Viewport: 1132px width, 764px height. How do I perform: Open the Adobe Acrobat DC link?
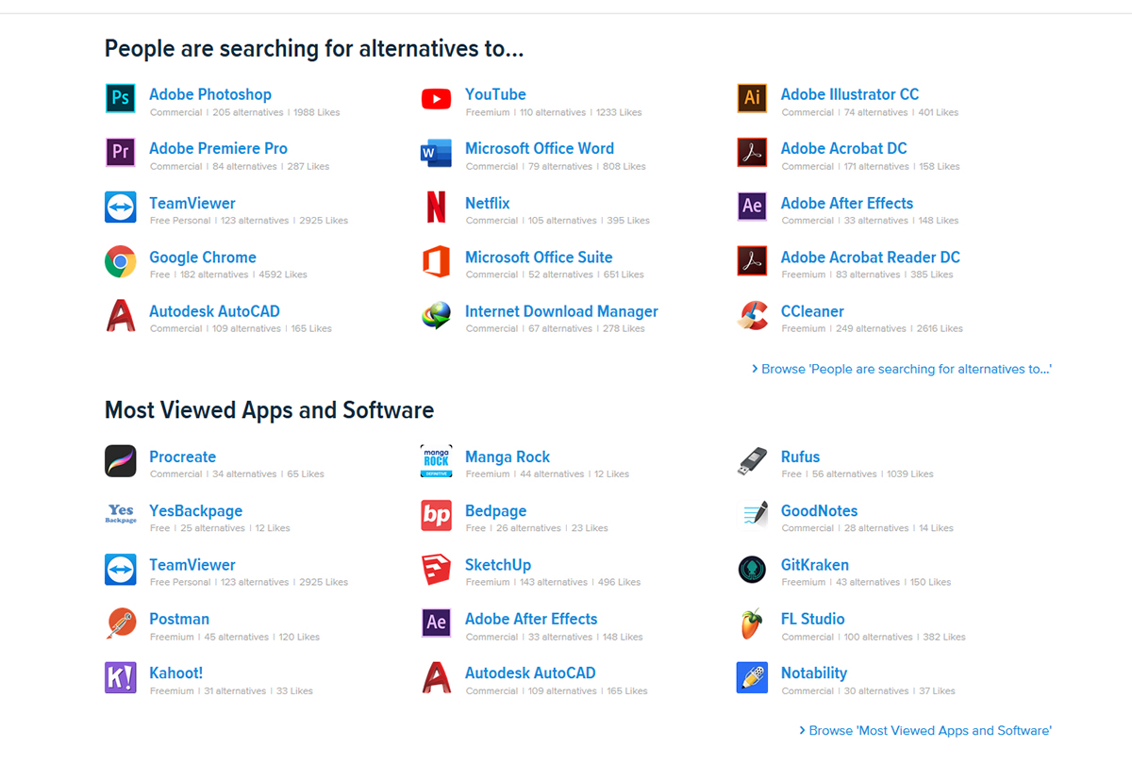[844, 148]
